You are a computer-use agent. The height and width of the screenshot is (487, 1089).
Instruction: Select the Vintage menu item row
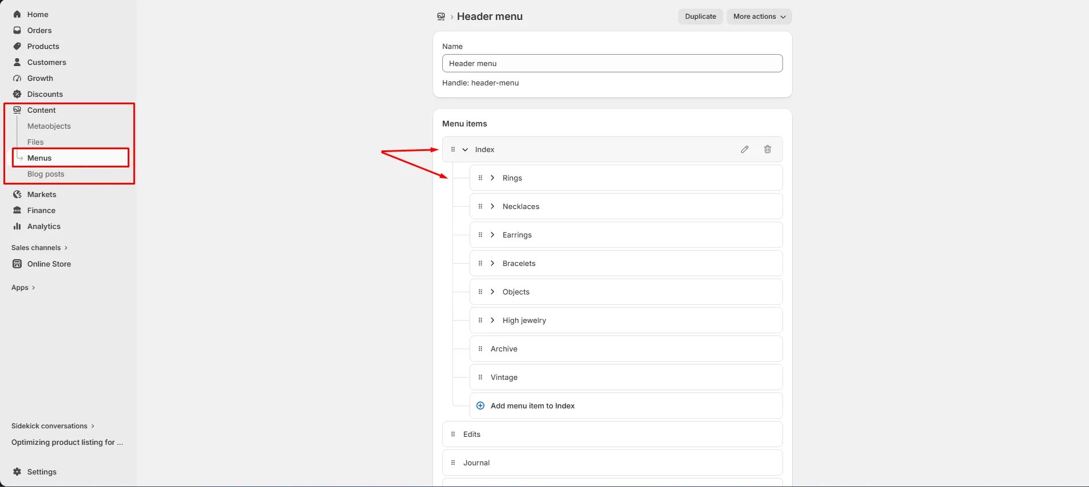pos(626,377)
